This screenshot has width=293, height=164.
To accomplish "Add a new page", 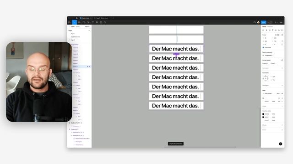I will 89,31.
